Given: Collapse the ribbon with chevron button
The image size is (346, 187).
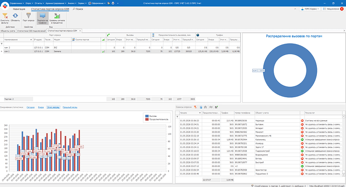Looking at the screenshot, I should tap(295, 9).
